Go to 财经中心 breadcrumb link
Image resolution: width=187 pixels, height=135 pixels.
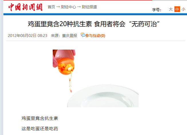click(x=68, y=7)
